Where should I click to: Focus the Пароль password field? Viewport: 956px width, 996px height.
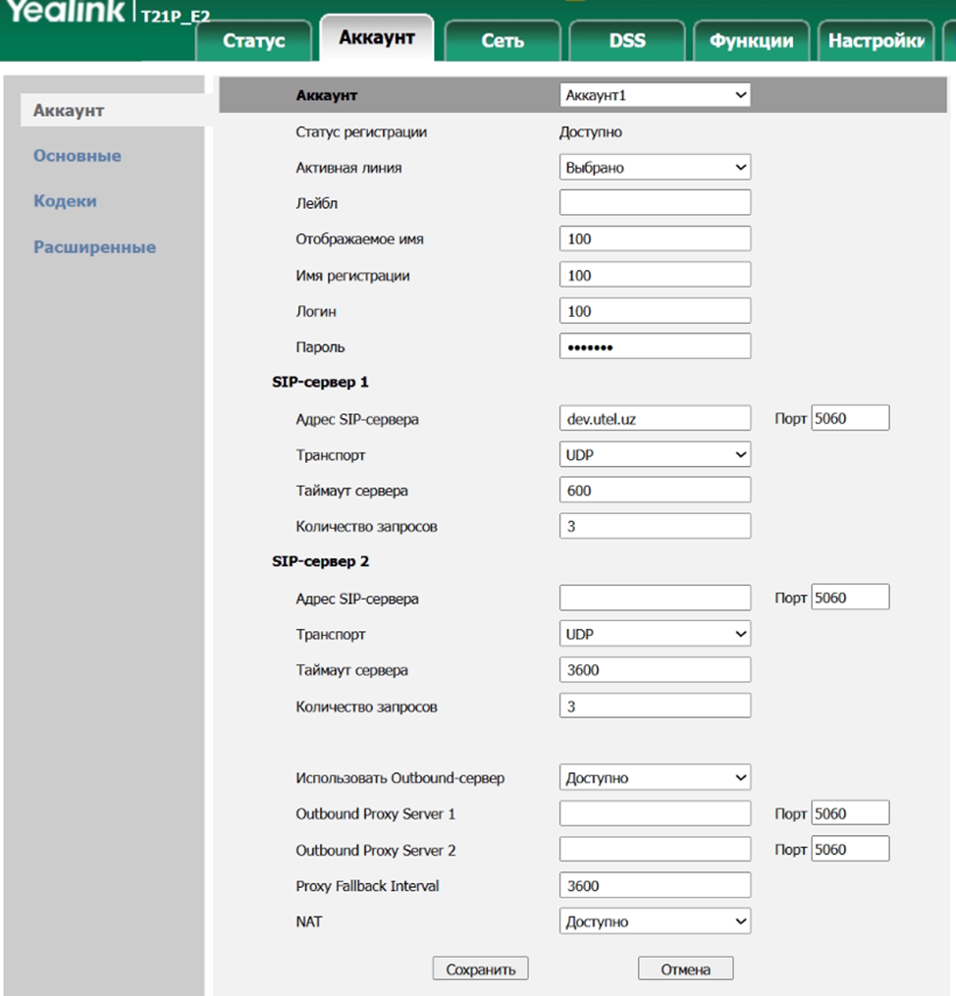pos(655,347)
